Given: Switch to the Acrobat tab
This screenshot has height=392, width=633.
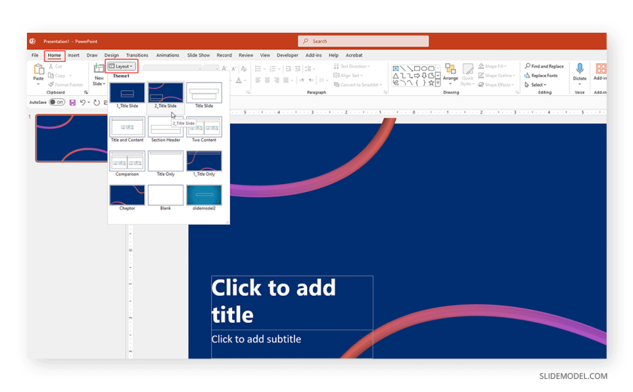Looking at the screenshot, I should tap(354, 55).
